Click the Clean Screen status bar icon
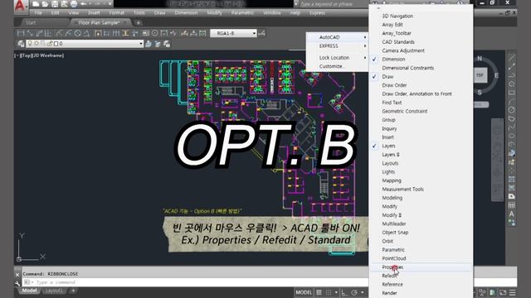The height and width of the screenshot is (298, 531). tap(503, 292)
